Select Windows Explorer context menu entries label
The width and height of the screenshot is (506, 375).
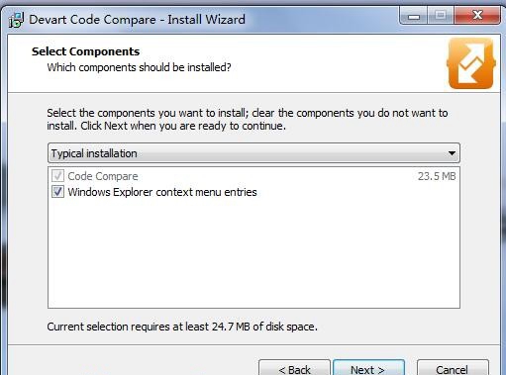click(x=162, y=192)
